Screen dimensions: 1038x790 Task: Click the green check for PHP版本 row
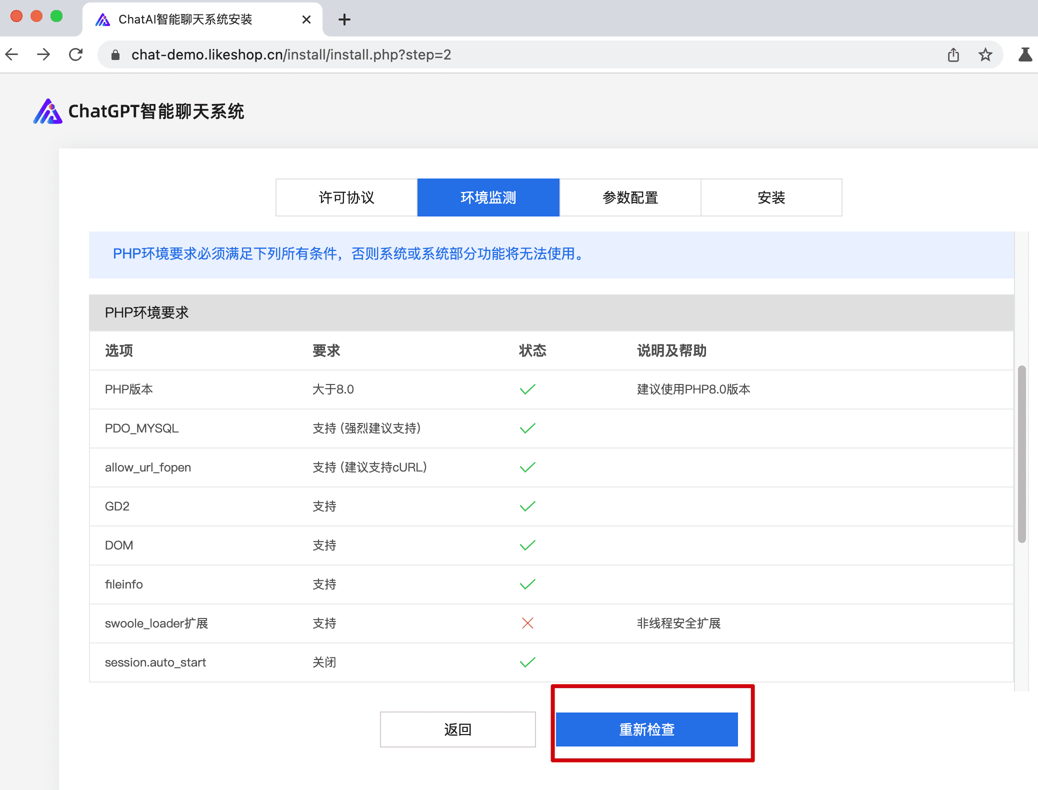pyautogui.click(x=527, y=389)
